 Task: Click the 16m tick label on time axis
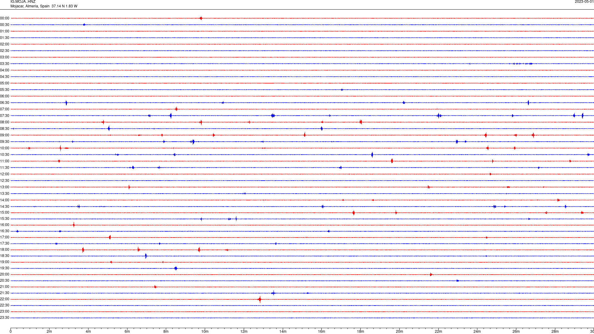pyautogui.click(x=322, y=332)
